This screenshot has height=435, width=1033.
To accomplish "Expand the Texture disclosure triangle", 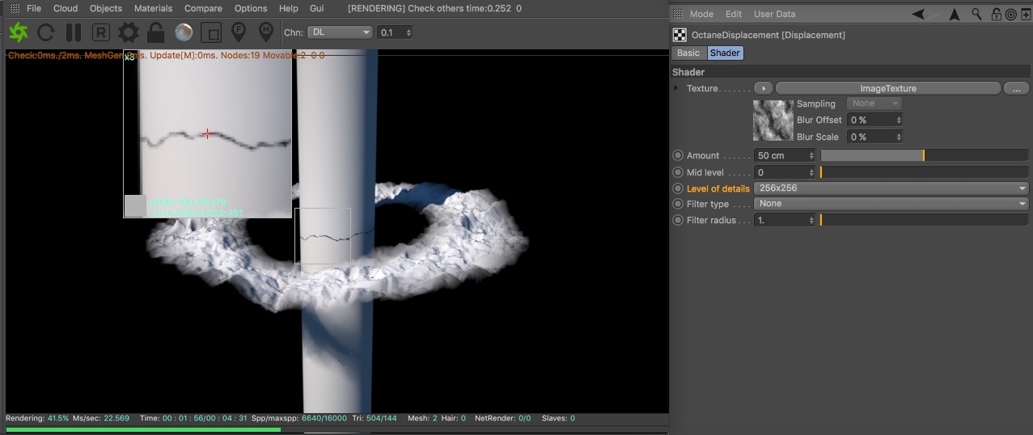I will click(676, 87).
